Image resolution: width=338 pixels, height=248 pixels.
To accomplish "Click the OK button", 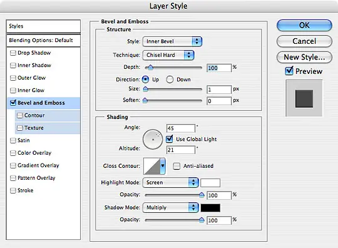I will [x=304, y=26].
